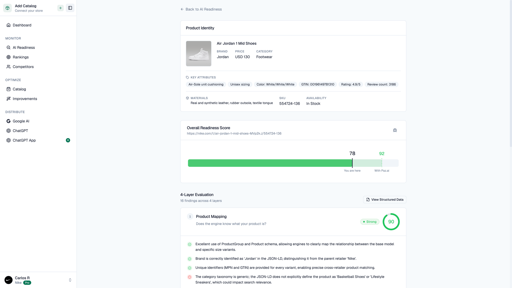This screenshot has width=512, height=288.
Task: Click the Improvements magic wand icon
Action: tap(8, 99)
